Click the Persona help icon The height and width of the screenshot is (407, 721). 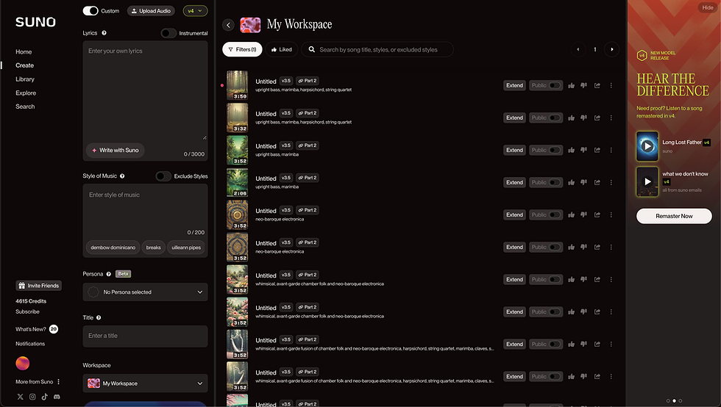pyautogui.click(x=109, y=274)
